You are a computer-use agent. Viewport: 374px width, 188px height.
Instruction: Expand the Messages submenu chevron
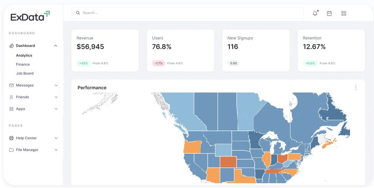coord(56,85)
